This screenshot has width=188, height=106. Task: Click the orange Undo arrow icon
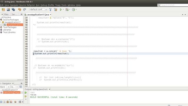(20, 9)
